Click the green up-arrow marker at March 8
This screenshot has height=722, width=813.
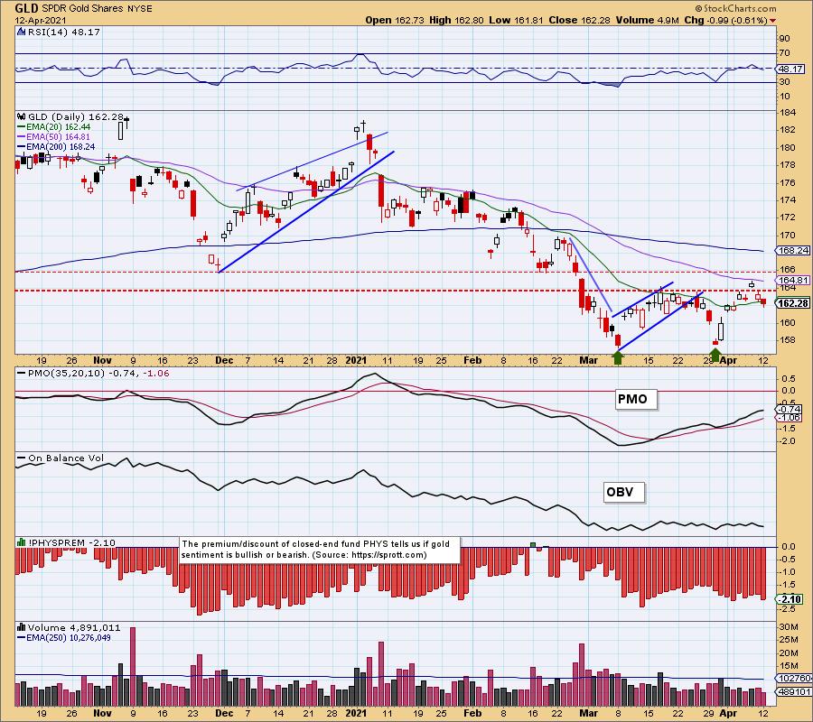point(618,357)
